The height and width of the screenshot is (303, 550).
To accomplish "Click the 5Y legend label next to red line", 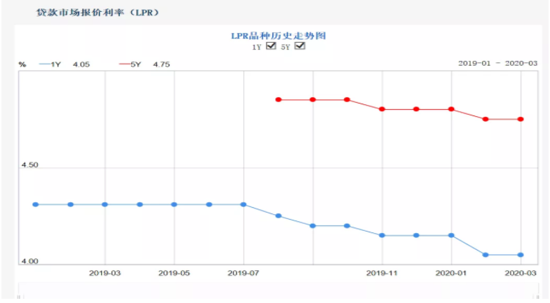I will (x=136, y=64).
